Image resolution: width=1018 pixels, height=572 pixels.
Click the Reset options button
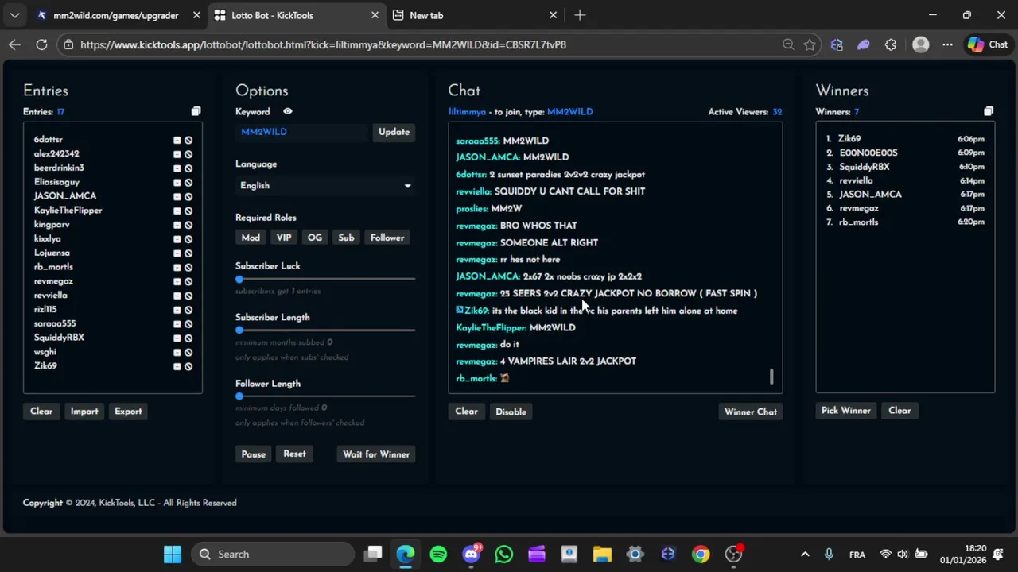tap(294, 454)
